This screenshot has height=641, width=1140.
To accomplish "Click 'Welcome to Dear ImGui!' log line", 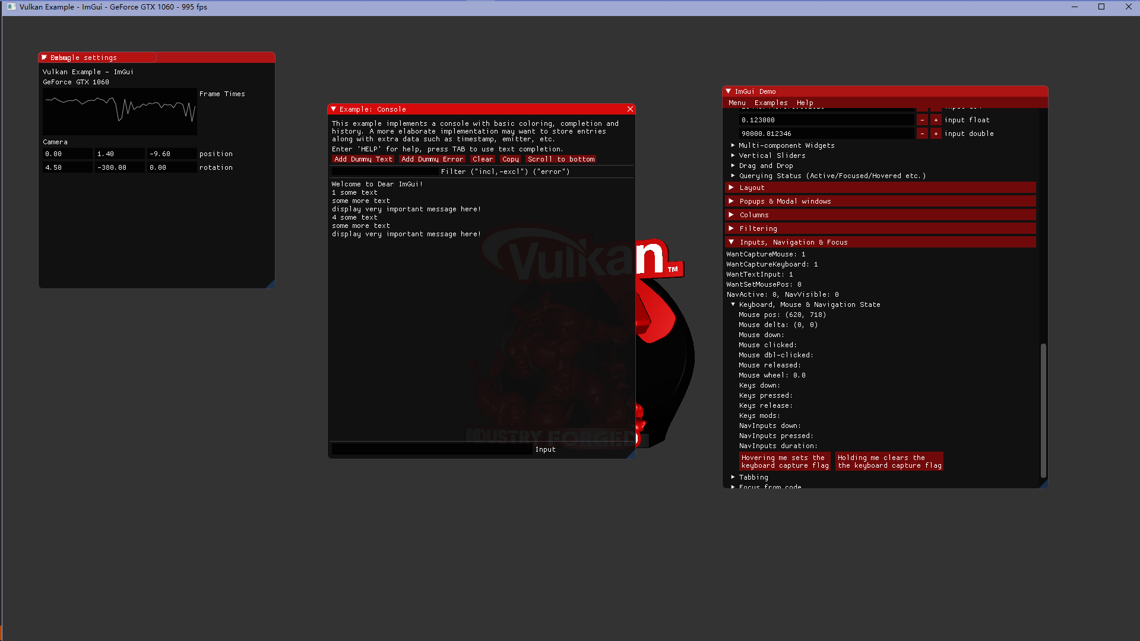I will coord(377,184).
